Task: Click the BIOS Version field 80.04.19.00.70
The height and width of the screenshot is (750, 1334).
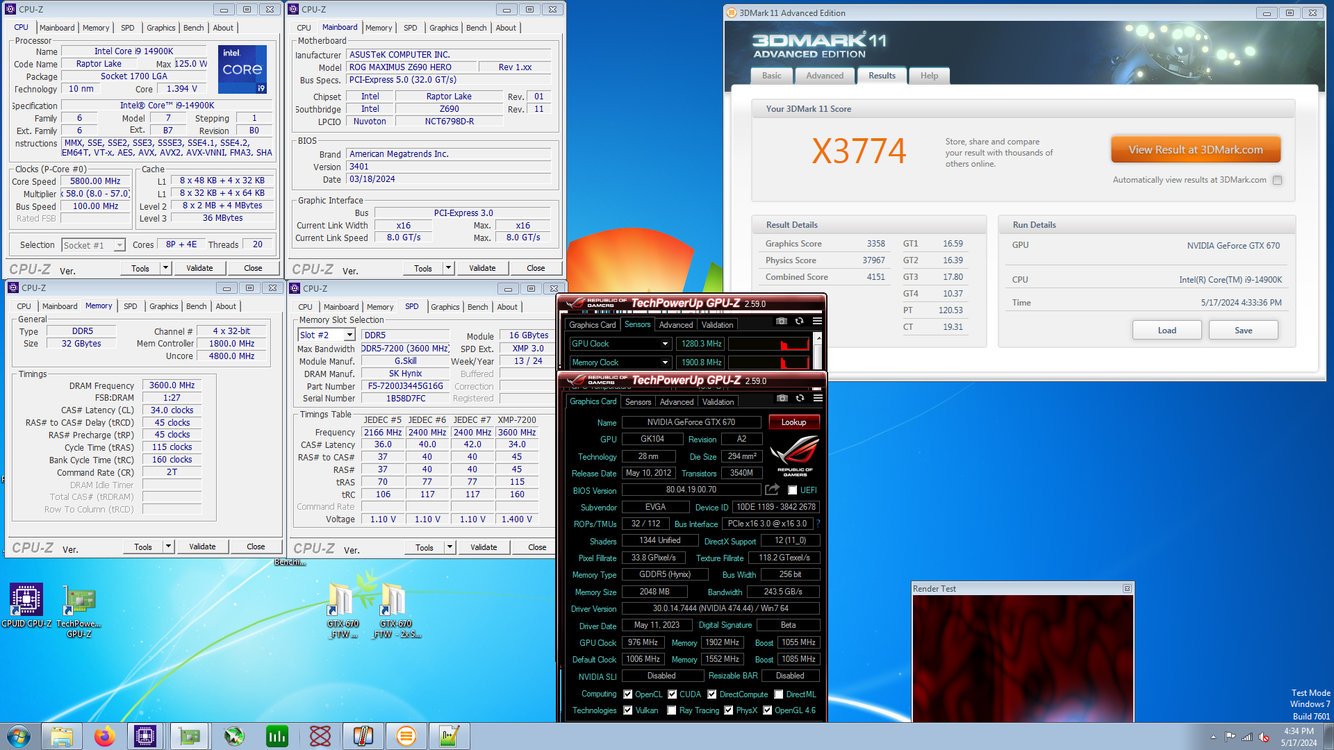Action: (x=691, y=490)
